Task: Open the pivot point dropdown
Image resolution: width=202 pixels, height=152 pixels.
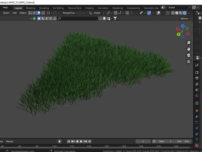Action: (109, 13)
